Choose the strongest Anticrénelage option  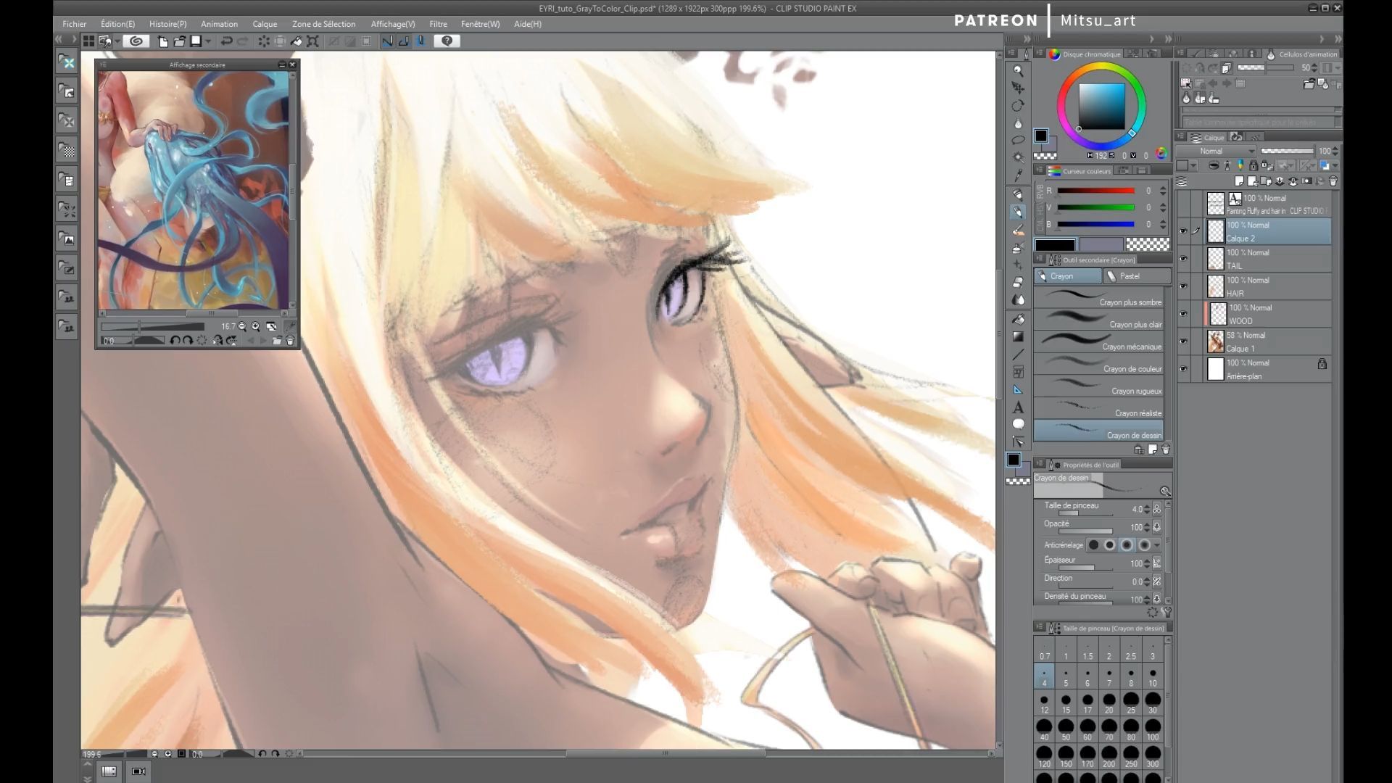pos(1144,545)
